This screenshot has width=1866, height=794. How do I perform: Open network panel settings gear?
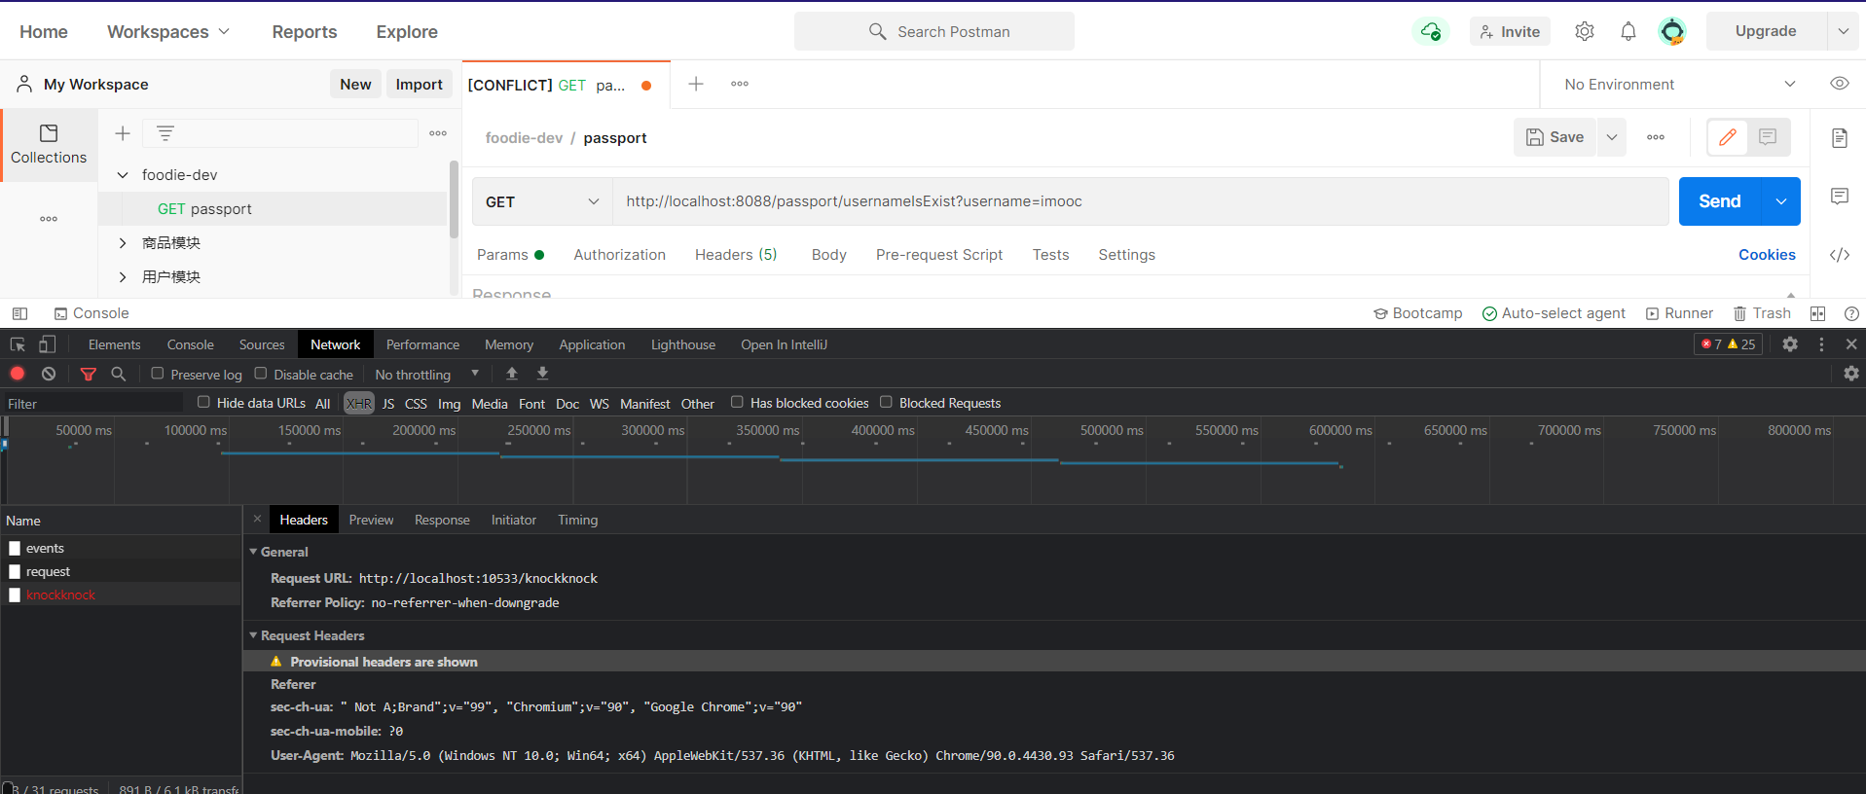point(1851,374)
